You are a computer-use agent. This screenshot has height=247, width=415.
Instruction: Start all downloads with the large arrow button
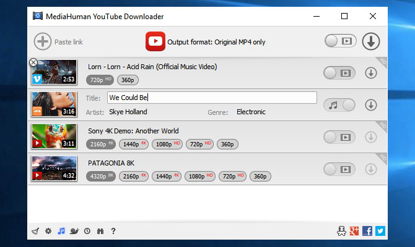pyautogui.click(x=371, y=41)
